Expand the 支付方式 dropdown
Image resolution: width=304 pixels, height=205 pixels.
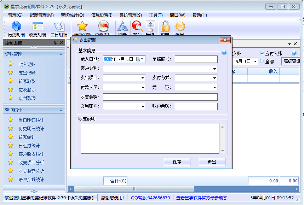coord(214,78)
